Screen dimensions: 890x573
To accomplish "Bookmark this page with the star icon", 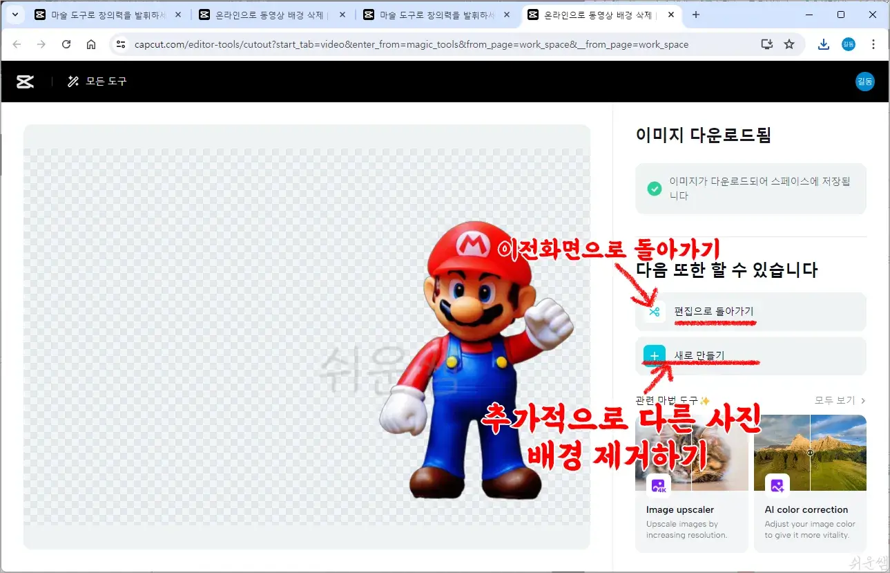I will [789, 44].
